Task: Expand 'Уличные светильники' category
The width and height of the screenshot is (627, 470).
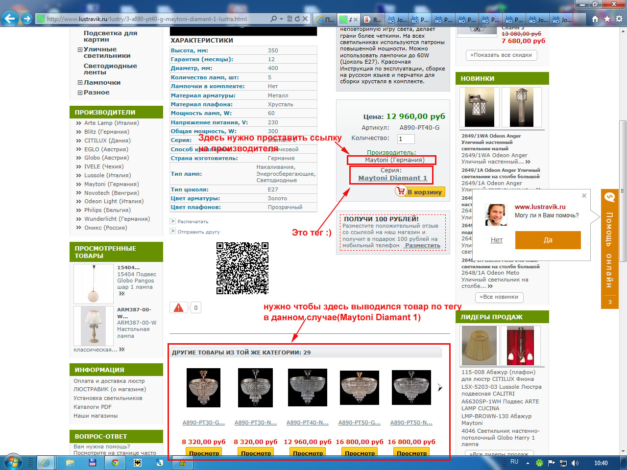Action: (80, 49)
